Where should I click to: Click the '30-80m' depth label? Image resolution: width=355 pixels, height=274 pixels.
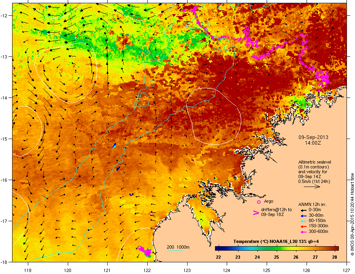(316, 215)
